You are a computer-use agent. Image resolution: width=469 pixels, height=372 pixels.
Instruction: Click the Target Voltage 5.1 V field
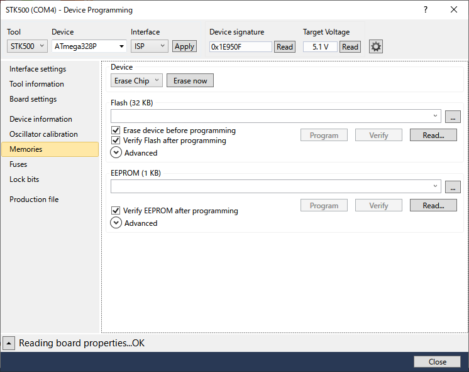click(321, 47)
